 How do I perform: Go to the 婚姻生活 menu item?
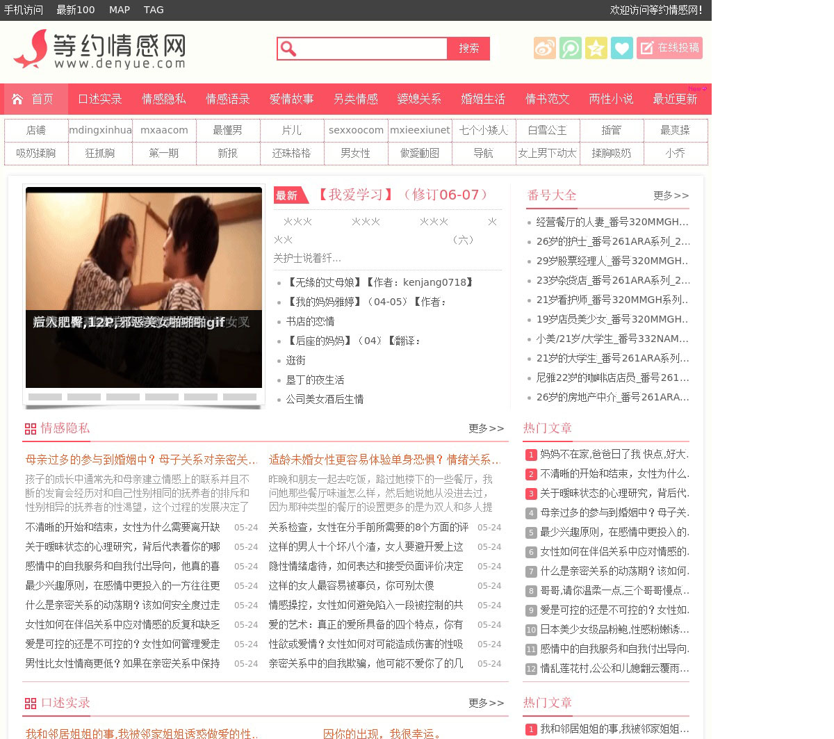[483, 99]
